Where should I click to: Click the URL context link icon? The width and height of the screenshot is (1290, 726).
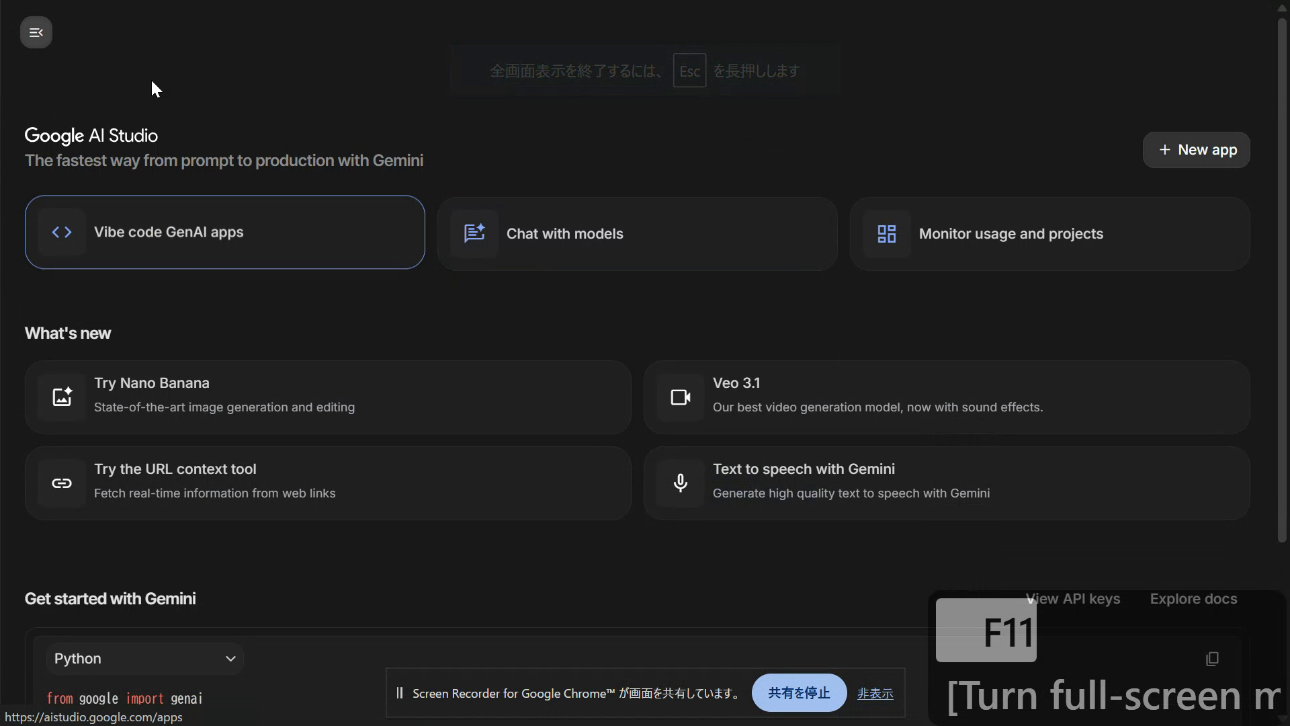(62, 483)
